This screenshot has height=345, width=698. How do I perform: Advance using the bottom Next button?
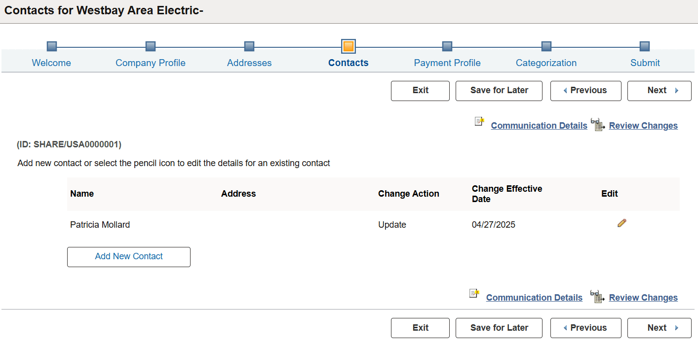point(659,328)
